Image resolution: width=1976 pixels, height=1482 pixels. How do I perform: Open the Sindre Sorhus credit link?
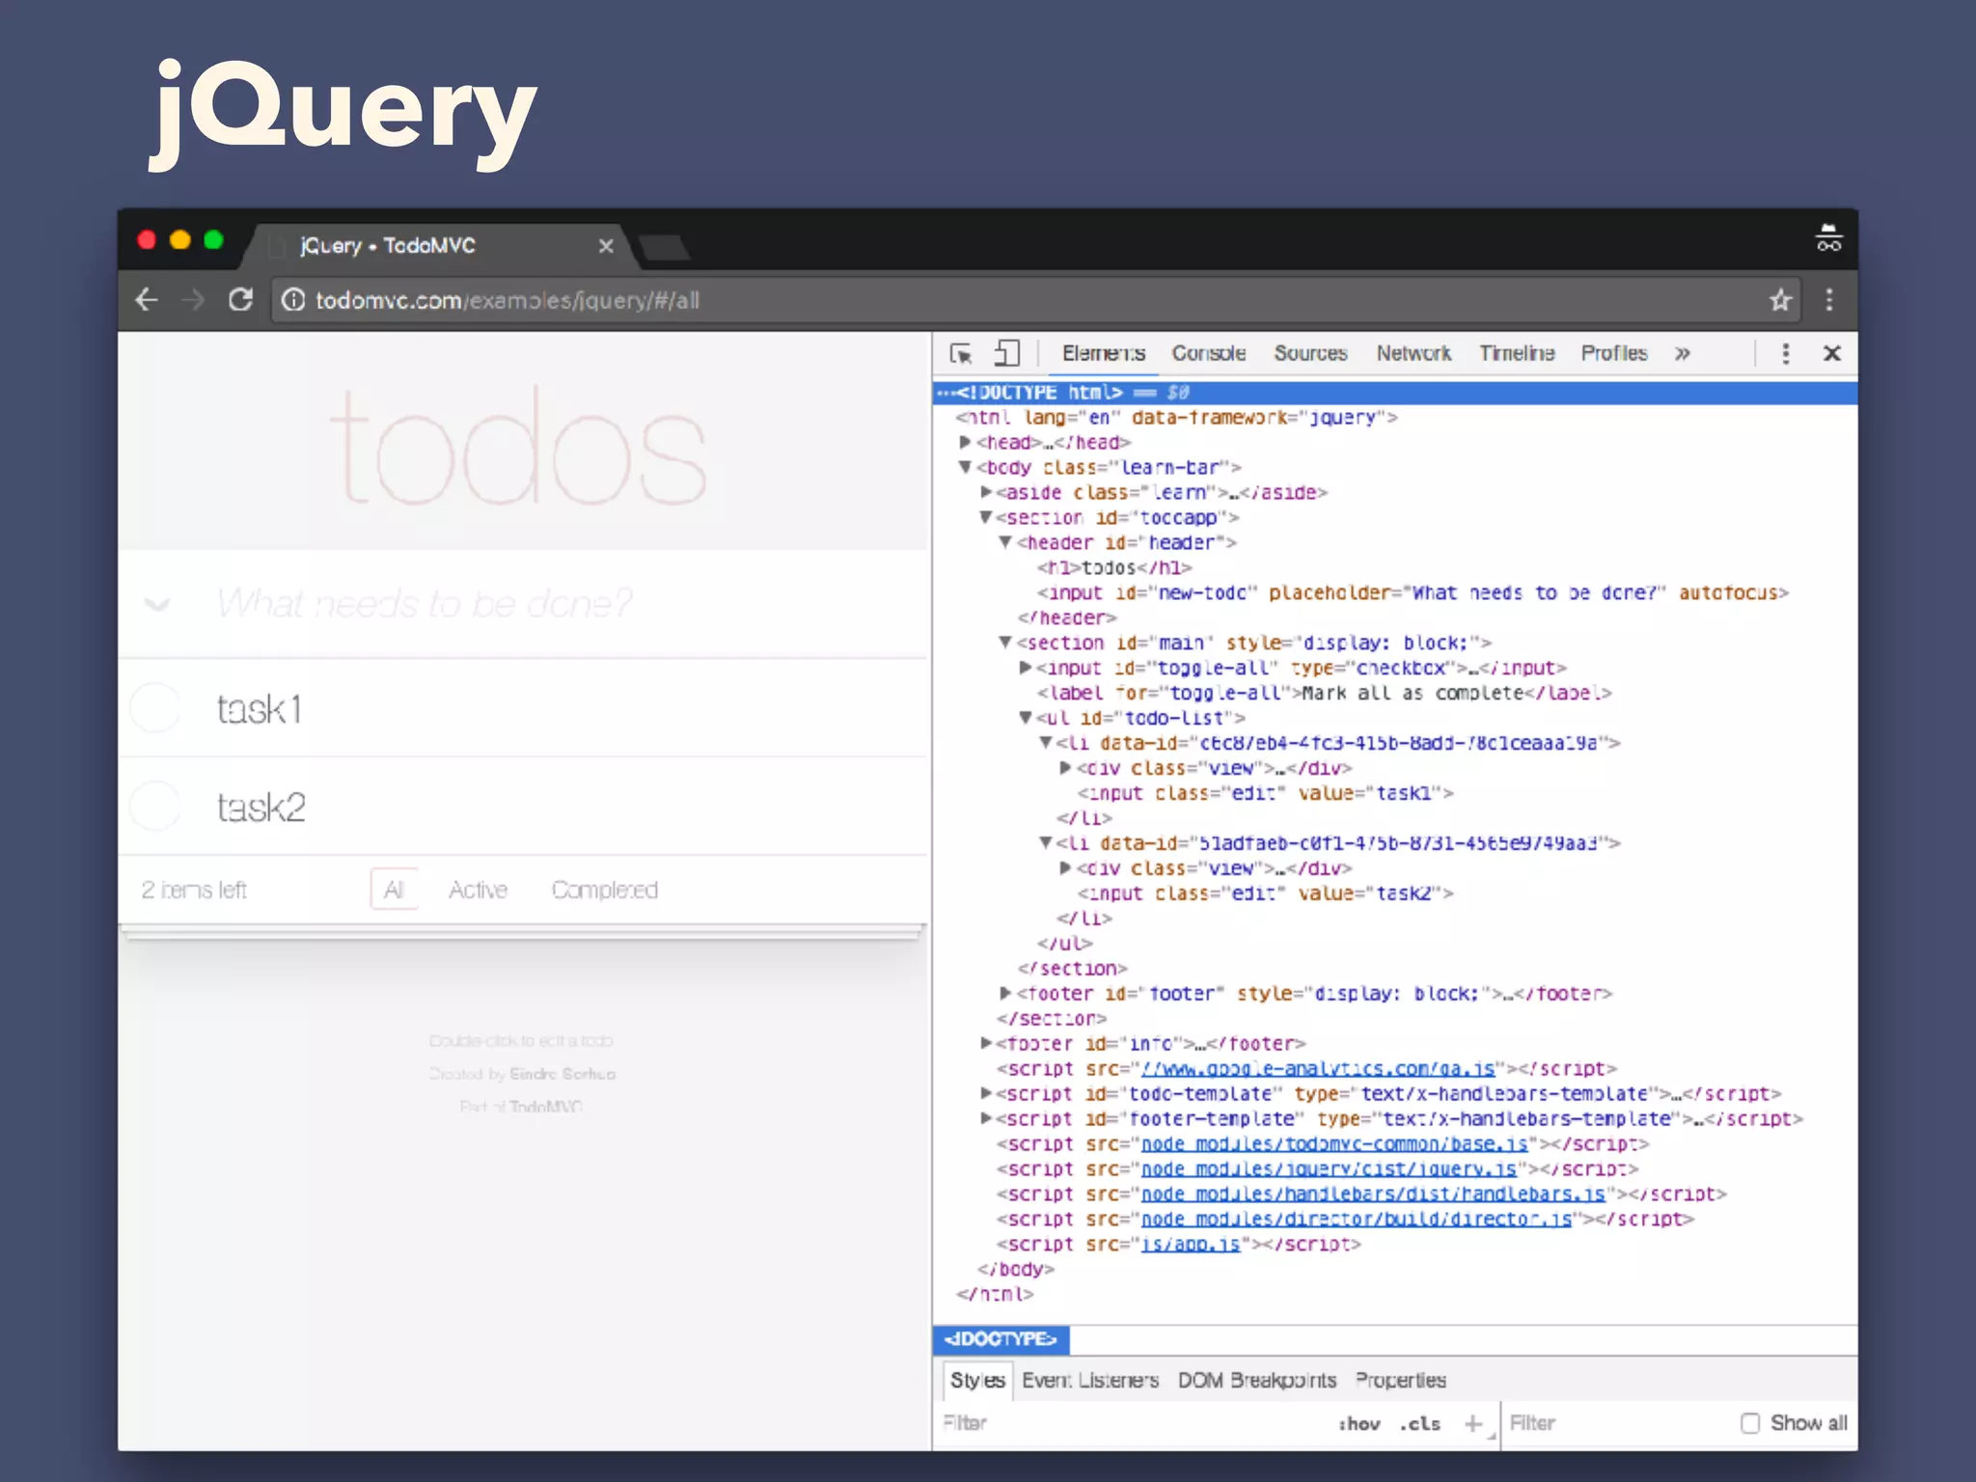point(563,1074)
